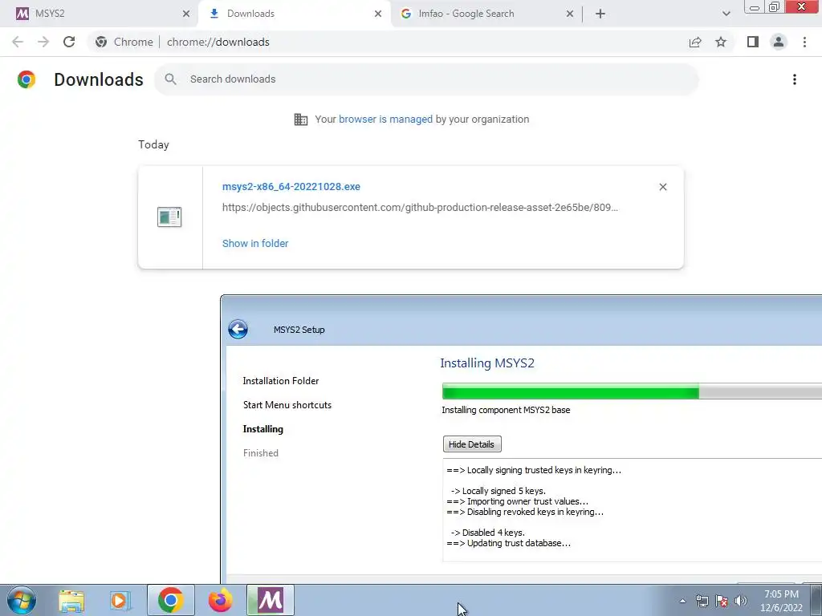Open Chrome's three-dot main menu

(x=804, y=42)
